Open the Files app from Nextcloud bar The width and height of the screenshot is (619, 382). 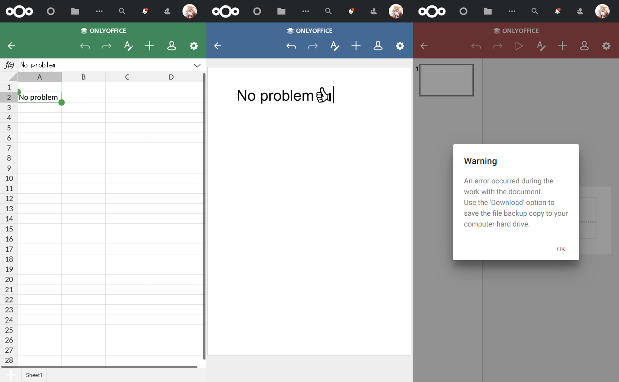tap(75, 11)
